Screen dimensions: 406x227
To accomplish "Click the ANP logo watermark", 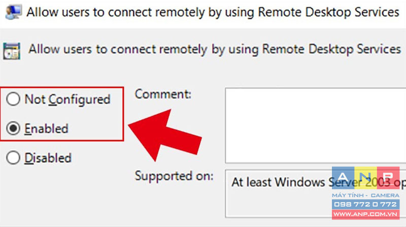I will click(x=365, y=178).
